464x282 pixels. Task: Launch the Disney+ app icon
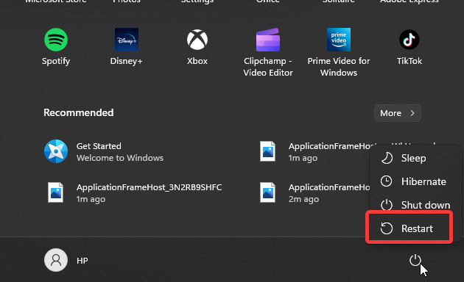127,40
